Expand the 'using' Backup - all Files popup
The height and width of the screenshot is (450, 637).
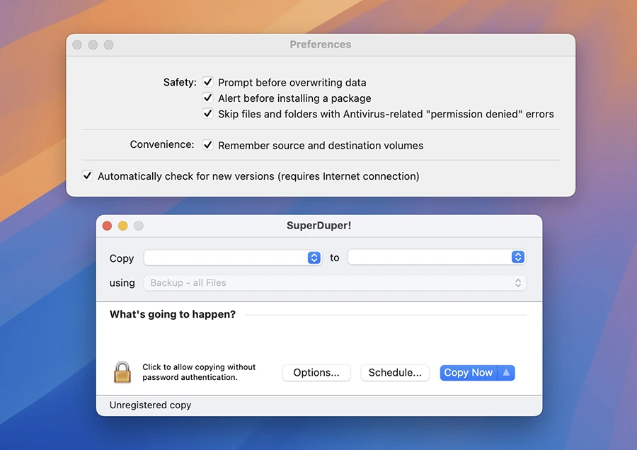tap(335, 283)
